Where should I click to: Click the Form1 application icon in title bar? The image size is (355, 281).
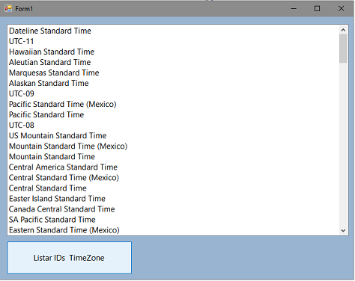8,9
